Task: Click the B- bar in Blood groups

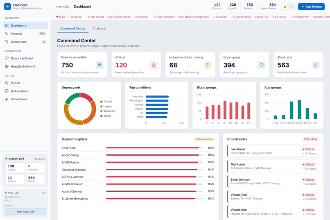Action: (x=225, y=110)
